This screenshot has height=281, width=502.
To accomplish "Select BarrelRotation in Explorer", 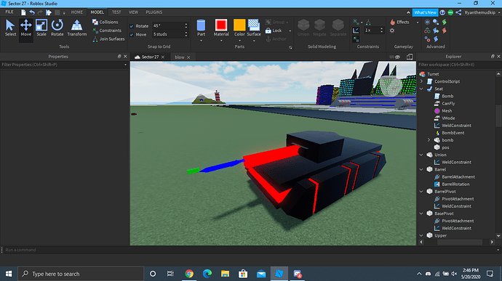I will pyautogui.click(x=455, y=184).
